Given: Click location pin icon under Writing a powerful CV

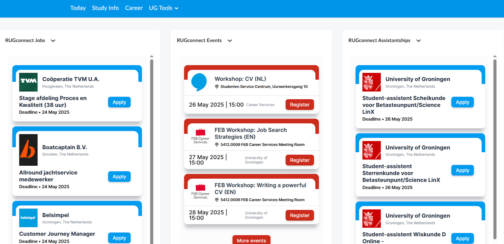Looking at the screenshot, I should [x=217, y=200].
